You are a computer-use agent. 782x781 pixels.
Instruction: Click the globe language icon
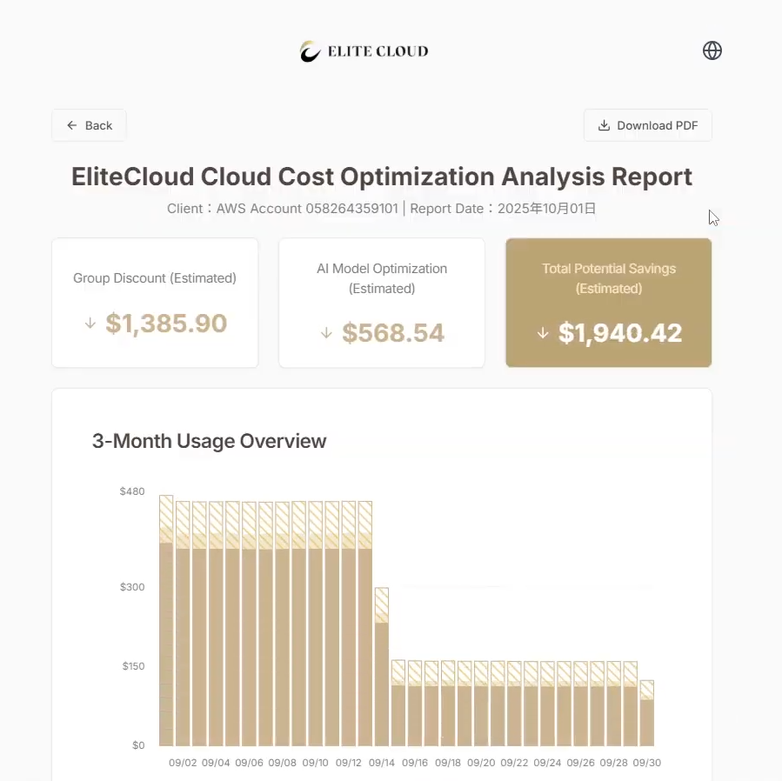click(x=712, y=50)
